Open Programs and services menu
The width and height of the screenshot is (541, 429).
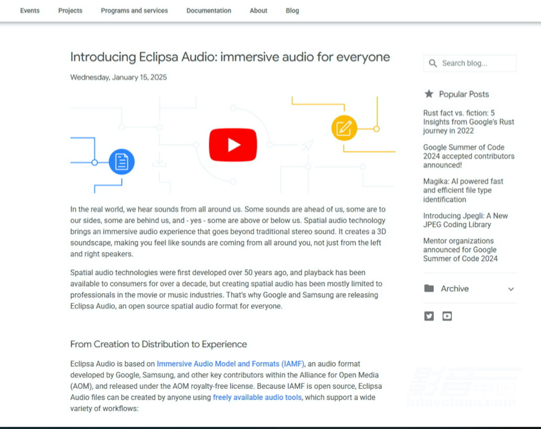click(134, 11)
